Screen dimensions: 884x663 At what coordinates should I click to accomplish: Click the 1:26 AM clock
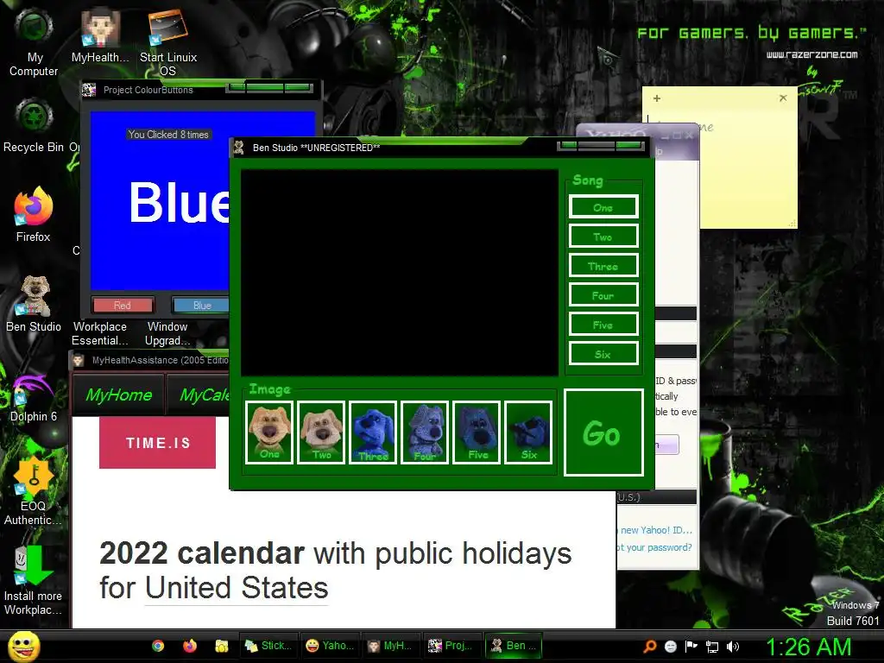[808, 647]
